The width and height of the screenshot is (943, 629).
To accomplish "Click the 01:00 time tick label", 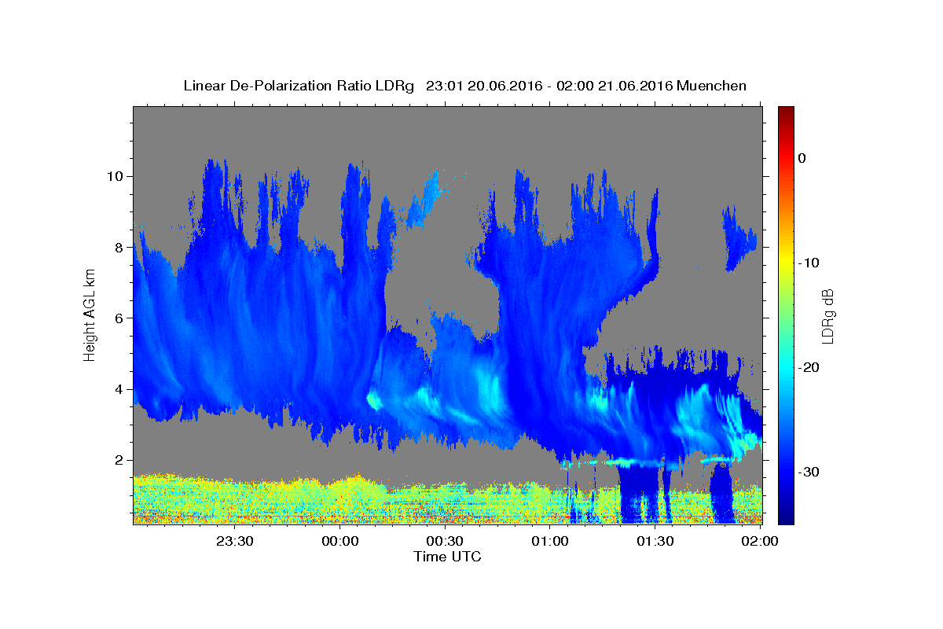I will [x=550, y=542].
